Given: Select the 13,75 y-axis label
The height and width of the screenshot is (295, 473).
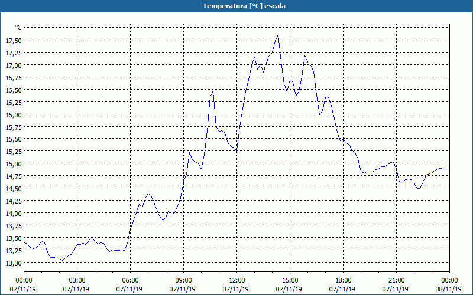Looking at the screenshot, I should (x=14, y=226).
